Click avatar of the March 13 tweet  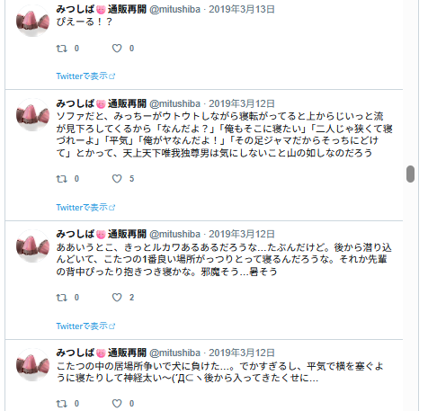click(32, 22)
